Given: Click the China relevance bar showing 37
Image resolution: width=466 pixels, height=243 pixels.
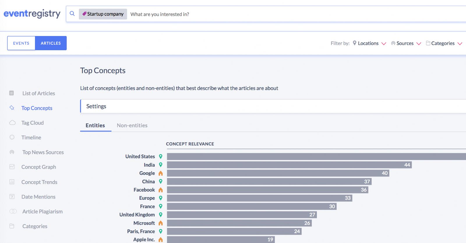Looking at the screenshot, I should 269,181.
